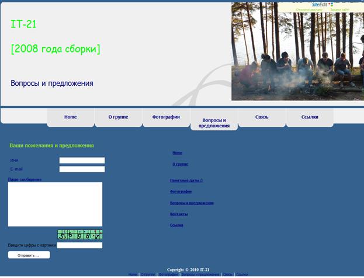364x278 pixels.
Task: Go to the 'Связь' navigation tab
Action: (262, 117)
